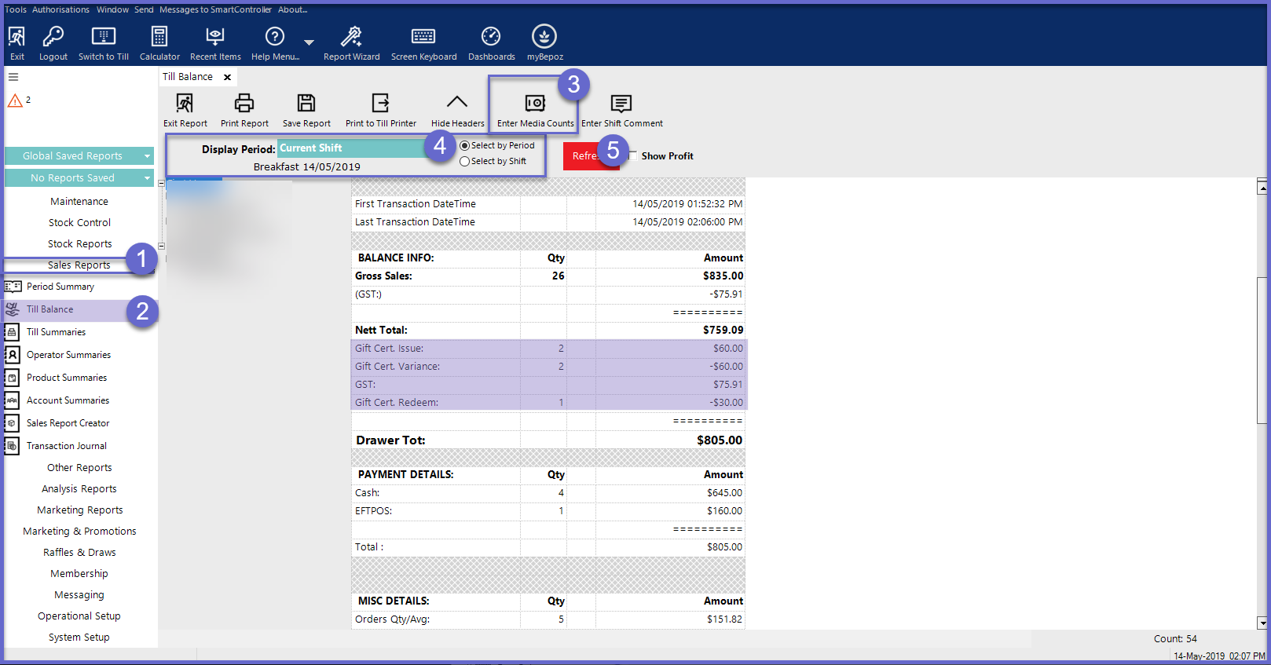Choose the 'Select by Shift' option
Image resolution: width=1271 pixels, height=665 pixels.
(x=465, y=162)
